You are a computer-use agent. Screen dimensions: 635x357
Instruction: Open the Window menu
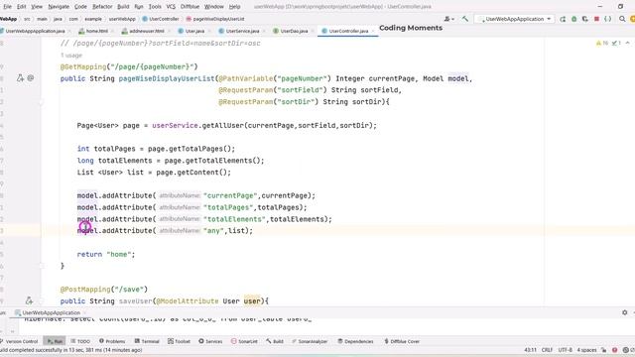214,7
